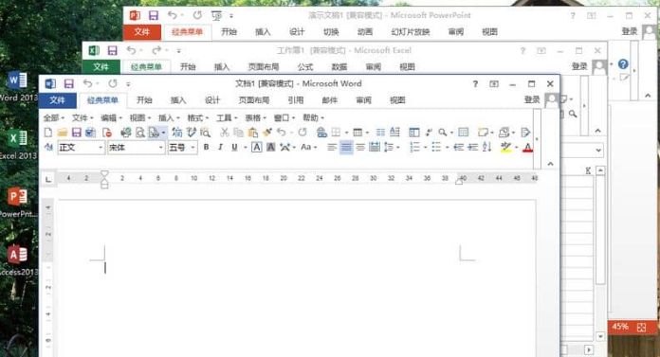Image resolution: width=660 pixels, height=357 pixels.
Task: Click the Increase Indent icon
Action: pyautogui.click(x=472, y=147)
